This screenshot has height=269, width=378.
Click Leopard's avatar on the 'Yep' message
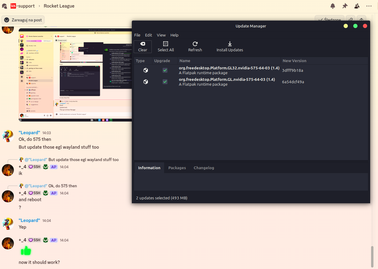8,224
